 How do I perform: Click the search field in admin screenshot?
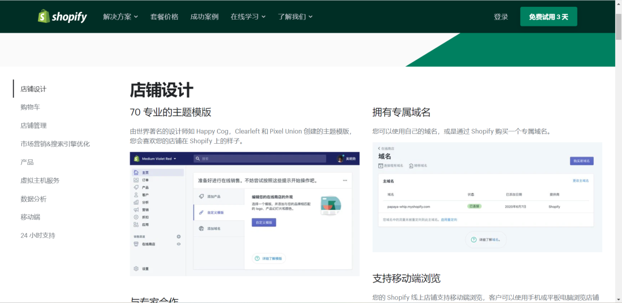(260, 159)
